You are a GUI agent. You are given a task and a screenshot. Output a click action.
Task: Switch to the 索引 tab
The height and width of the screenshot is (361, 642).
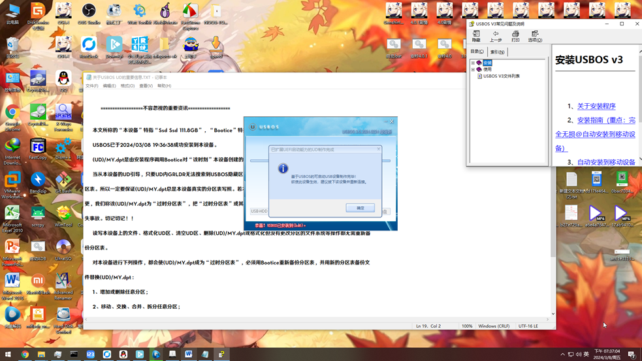tap(497, 52)
